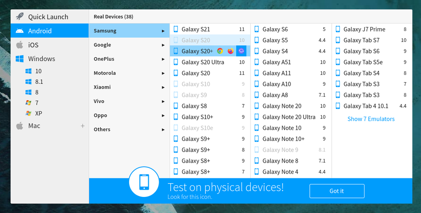
Task: Pick the Windows 7 flag icon
Action: 28,103
